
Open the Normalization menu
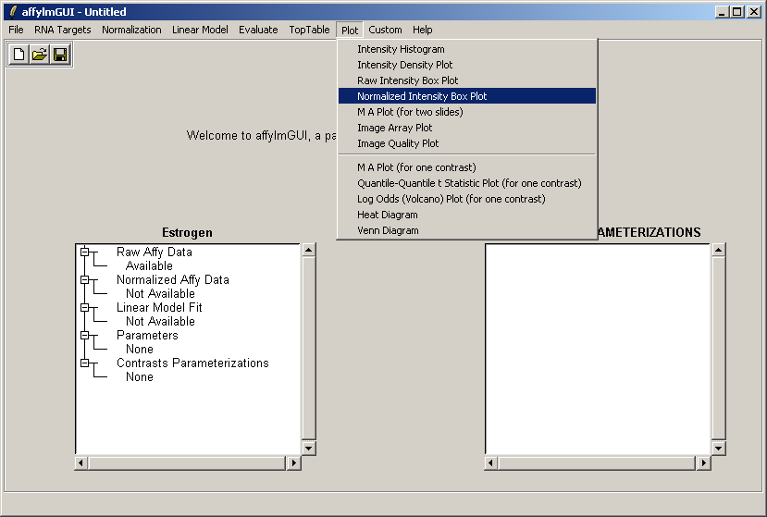click(x=131, y=30)
